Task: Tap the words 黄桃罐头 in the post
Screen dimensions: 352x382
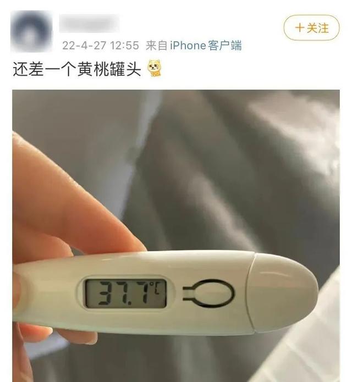Action: [x=109, y=69]
